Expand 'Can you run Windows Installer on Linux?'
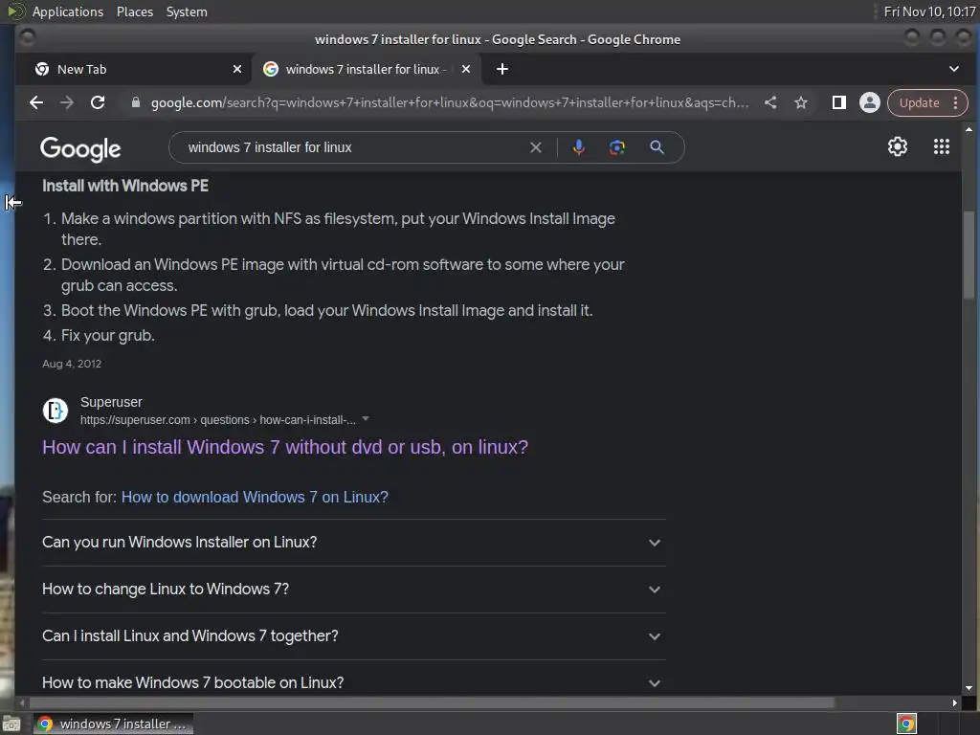 (x=354, y=543)
